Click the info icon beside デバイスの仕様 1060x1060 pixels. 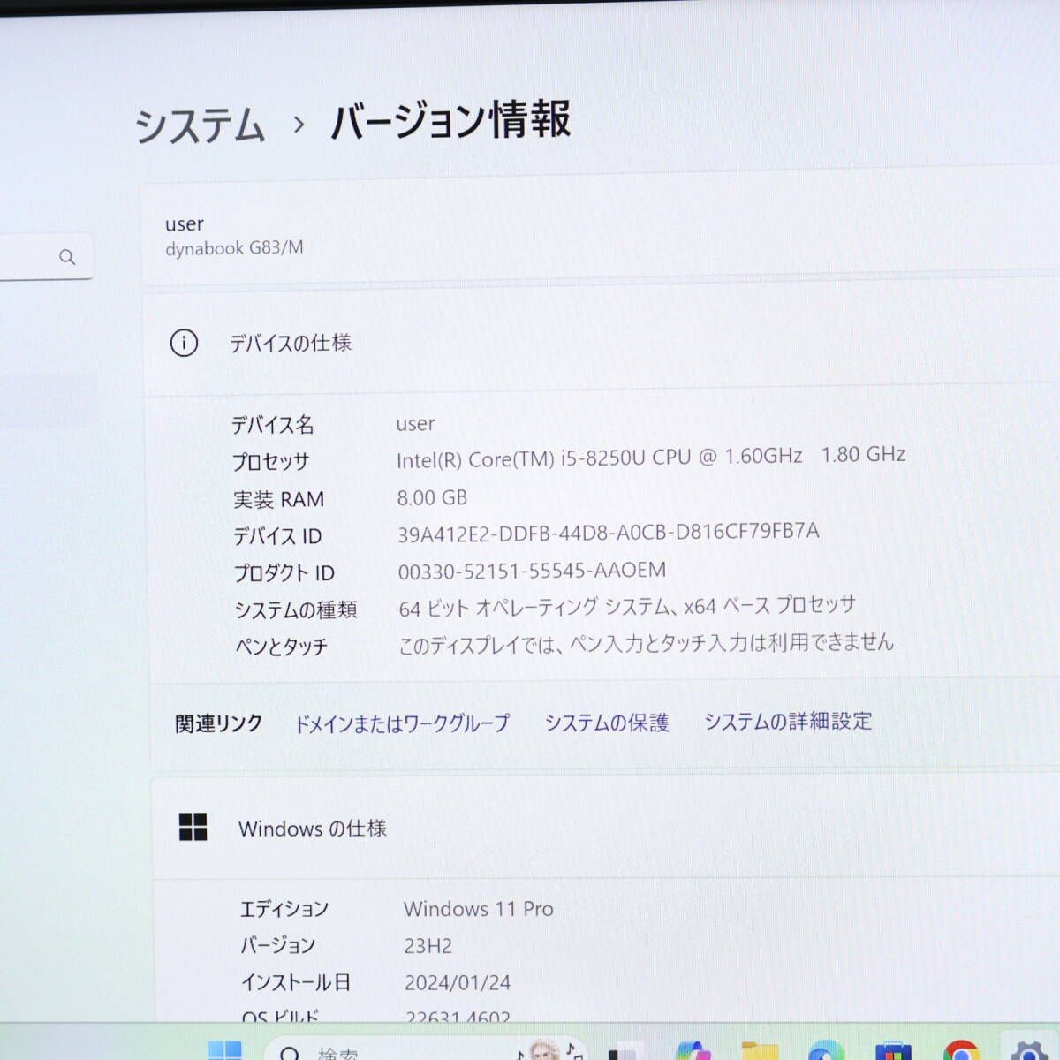tap(184, 343)
